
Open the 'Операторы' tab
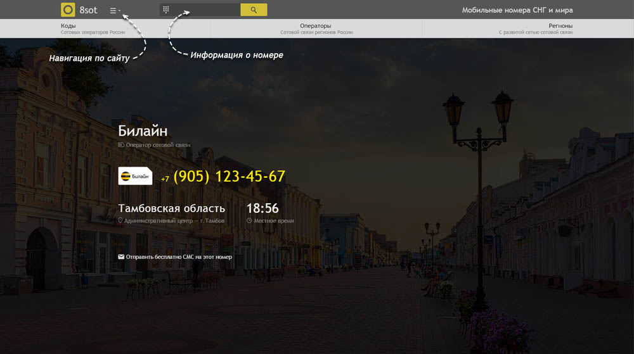pyautogui.click(x=316, y=28)
